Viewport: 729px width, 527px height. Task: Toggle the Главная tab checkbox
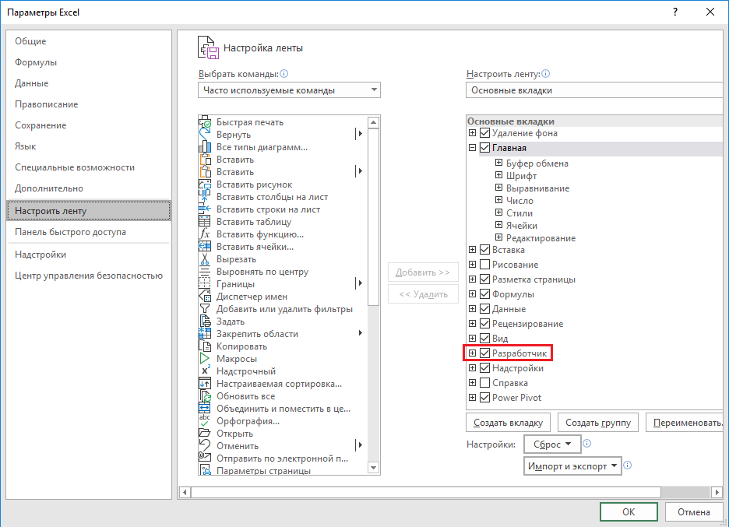(484, 148)
